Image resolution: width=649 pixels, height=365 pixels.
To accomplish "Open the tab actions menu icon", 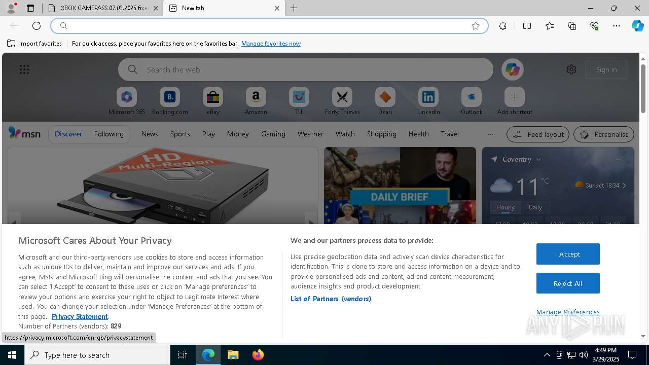I will coord(30,8).
